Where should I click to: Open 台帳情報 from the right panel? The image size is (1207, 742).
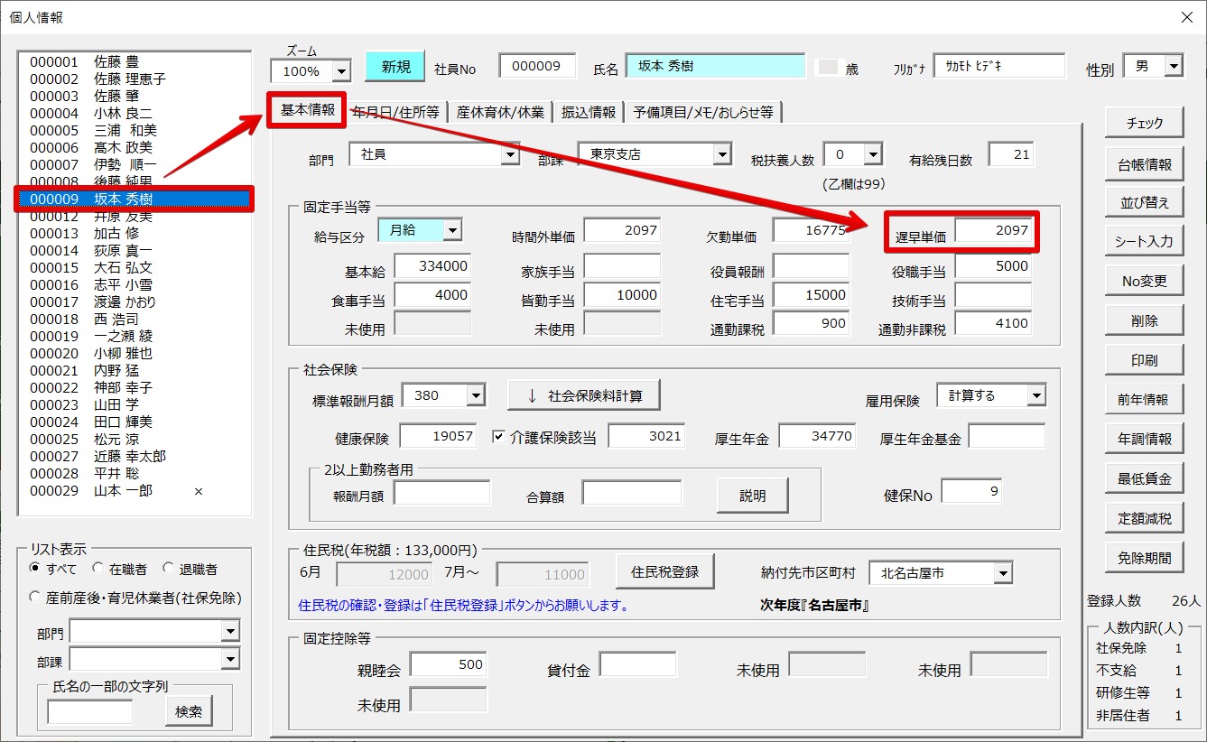1144,163
